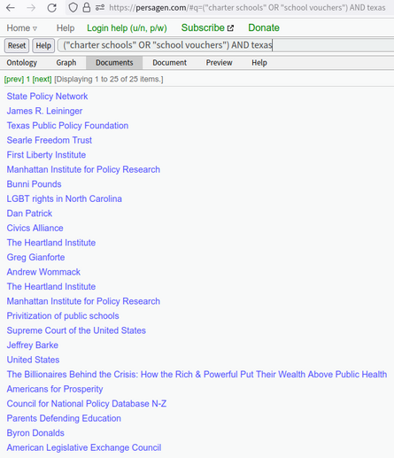The width and height of the screenshot is (394, 458).
Task: Switch to the Document tab
Action: pos(170,63)
